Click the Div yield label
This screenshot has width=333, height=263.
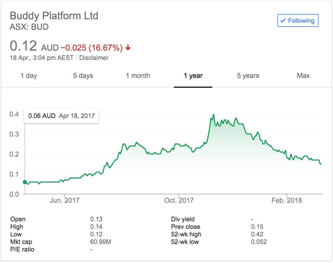183,219
